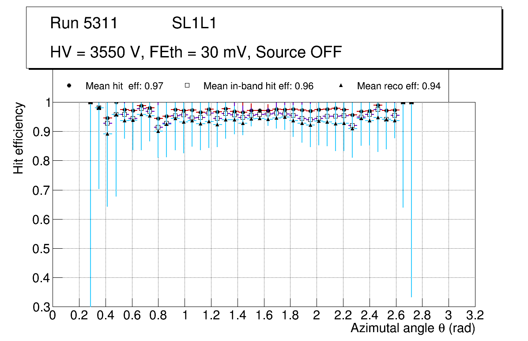The width and height of the screenshot is (528, 341).
Task: Click the 'SL1L1' label in the title box
Action: point(194,23)
